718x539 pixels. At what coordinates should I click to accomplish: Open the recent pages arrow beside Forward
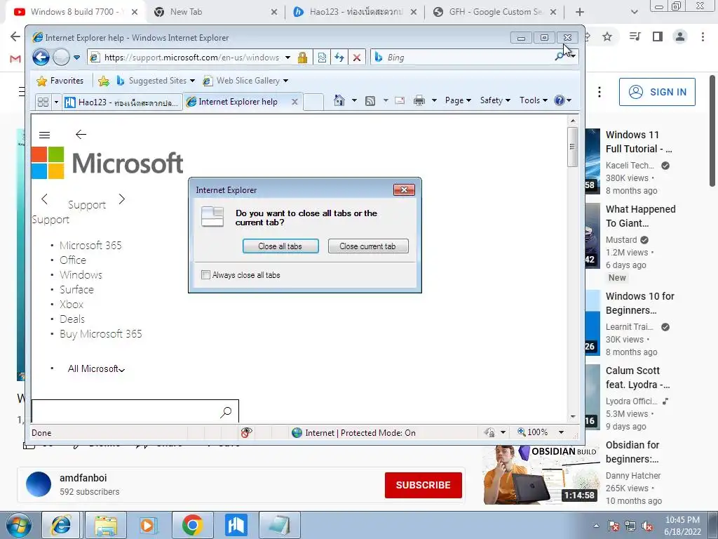tap(76, 58)
